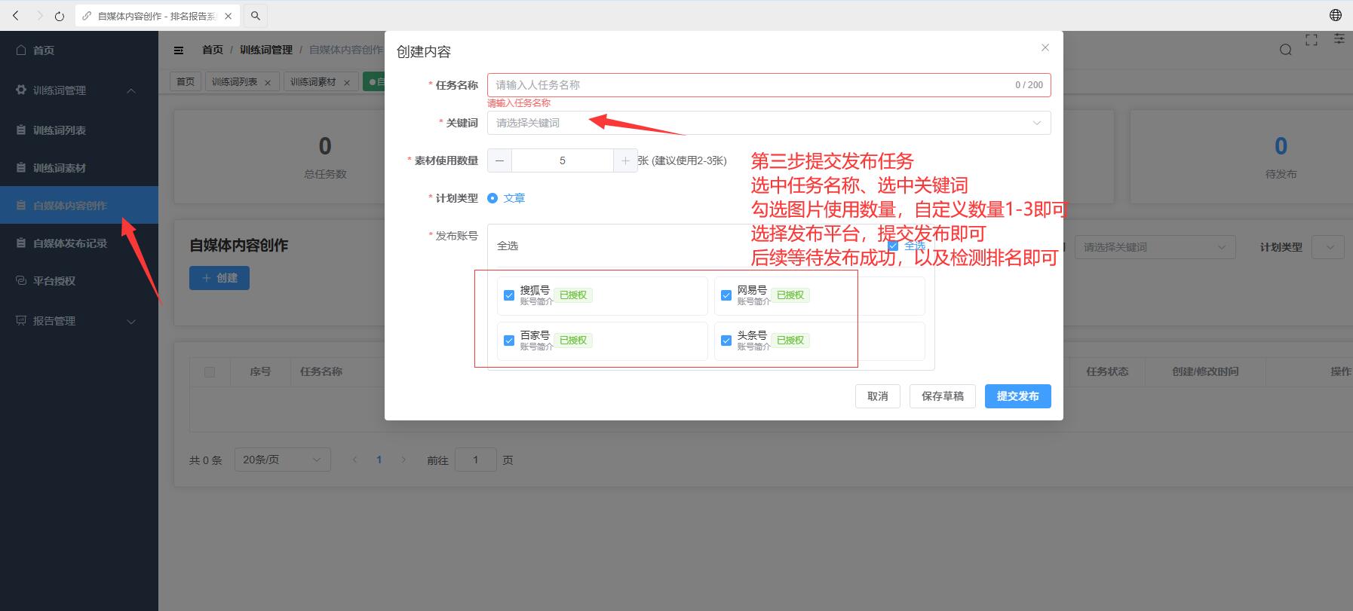Click the fullscreen icon in header
This screenshot has width=1353, height=611.
(1312, 40)
